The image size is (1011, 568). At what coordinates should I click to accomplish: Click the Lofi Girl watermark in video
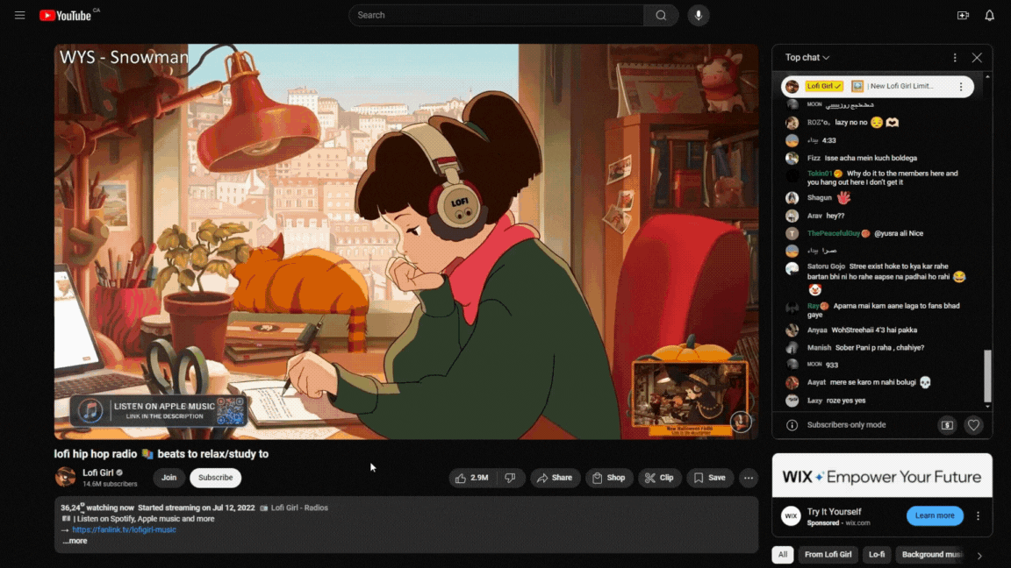click(741, 421)
